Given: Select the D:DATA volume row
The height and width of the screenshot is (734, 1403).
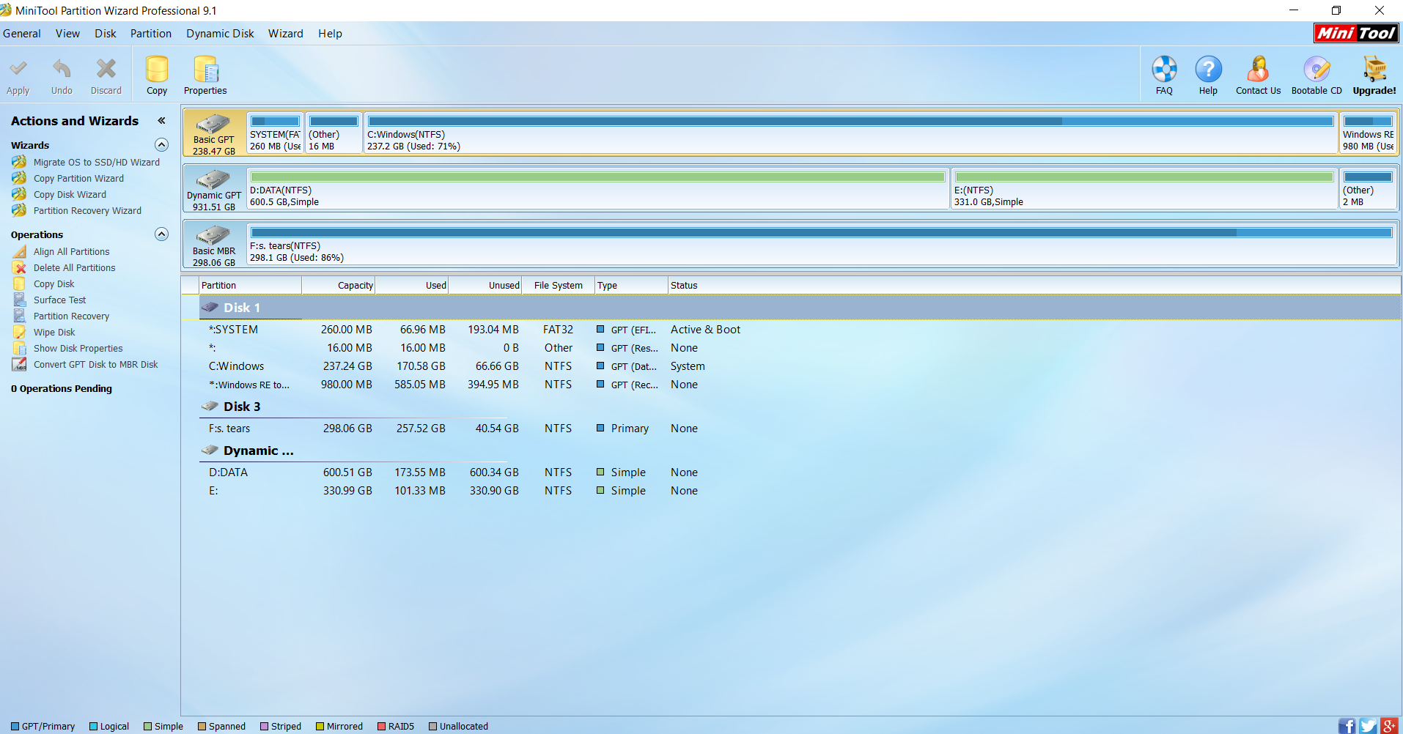Looking at the screenshot, I should (x=799, y=472).
